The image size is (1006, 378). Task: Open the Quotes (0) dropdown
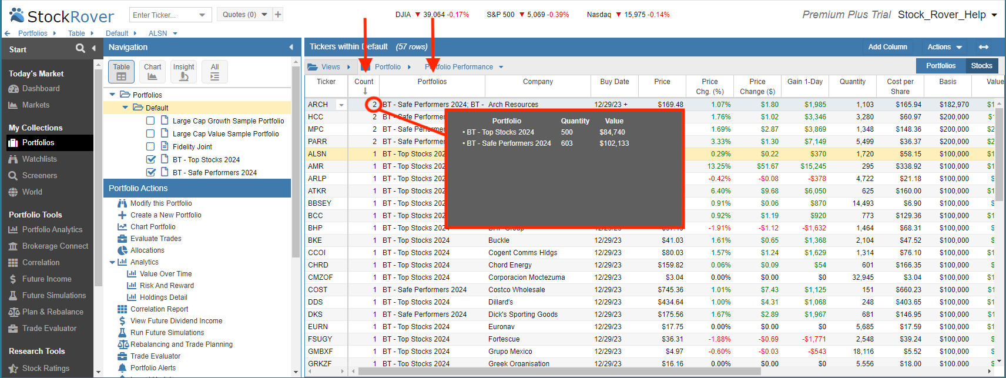[x=245, y=15]
